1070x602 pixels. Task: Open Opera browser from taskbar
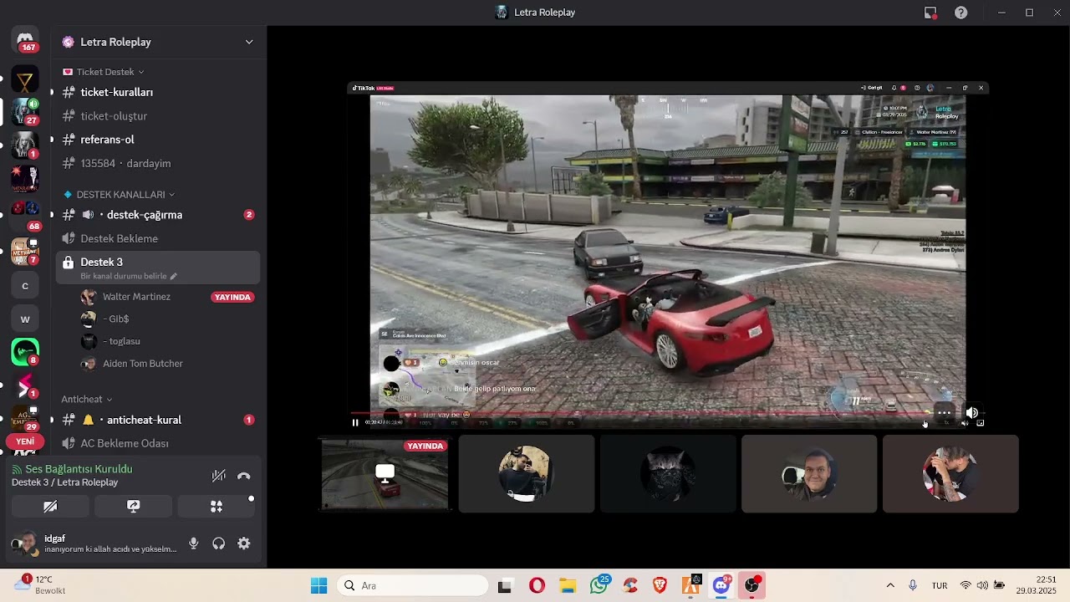pos(537,585)
